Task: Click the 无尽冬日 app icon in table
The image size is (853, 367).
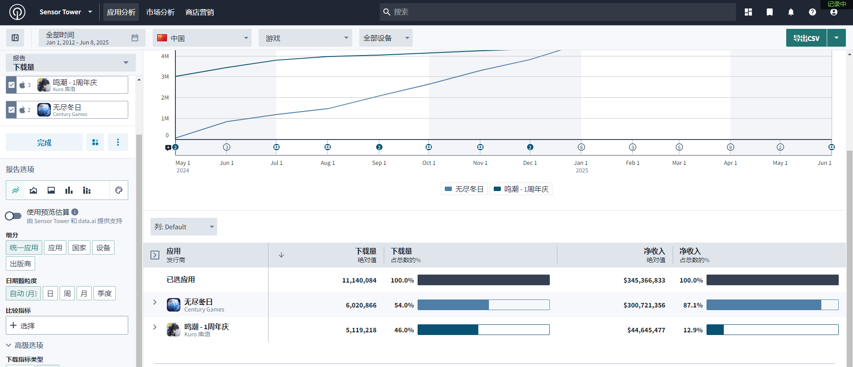Action: click(174, 305)
